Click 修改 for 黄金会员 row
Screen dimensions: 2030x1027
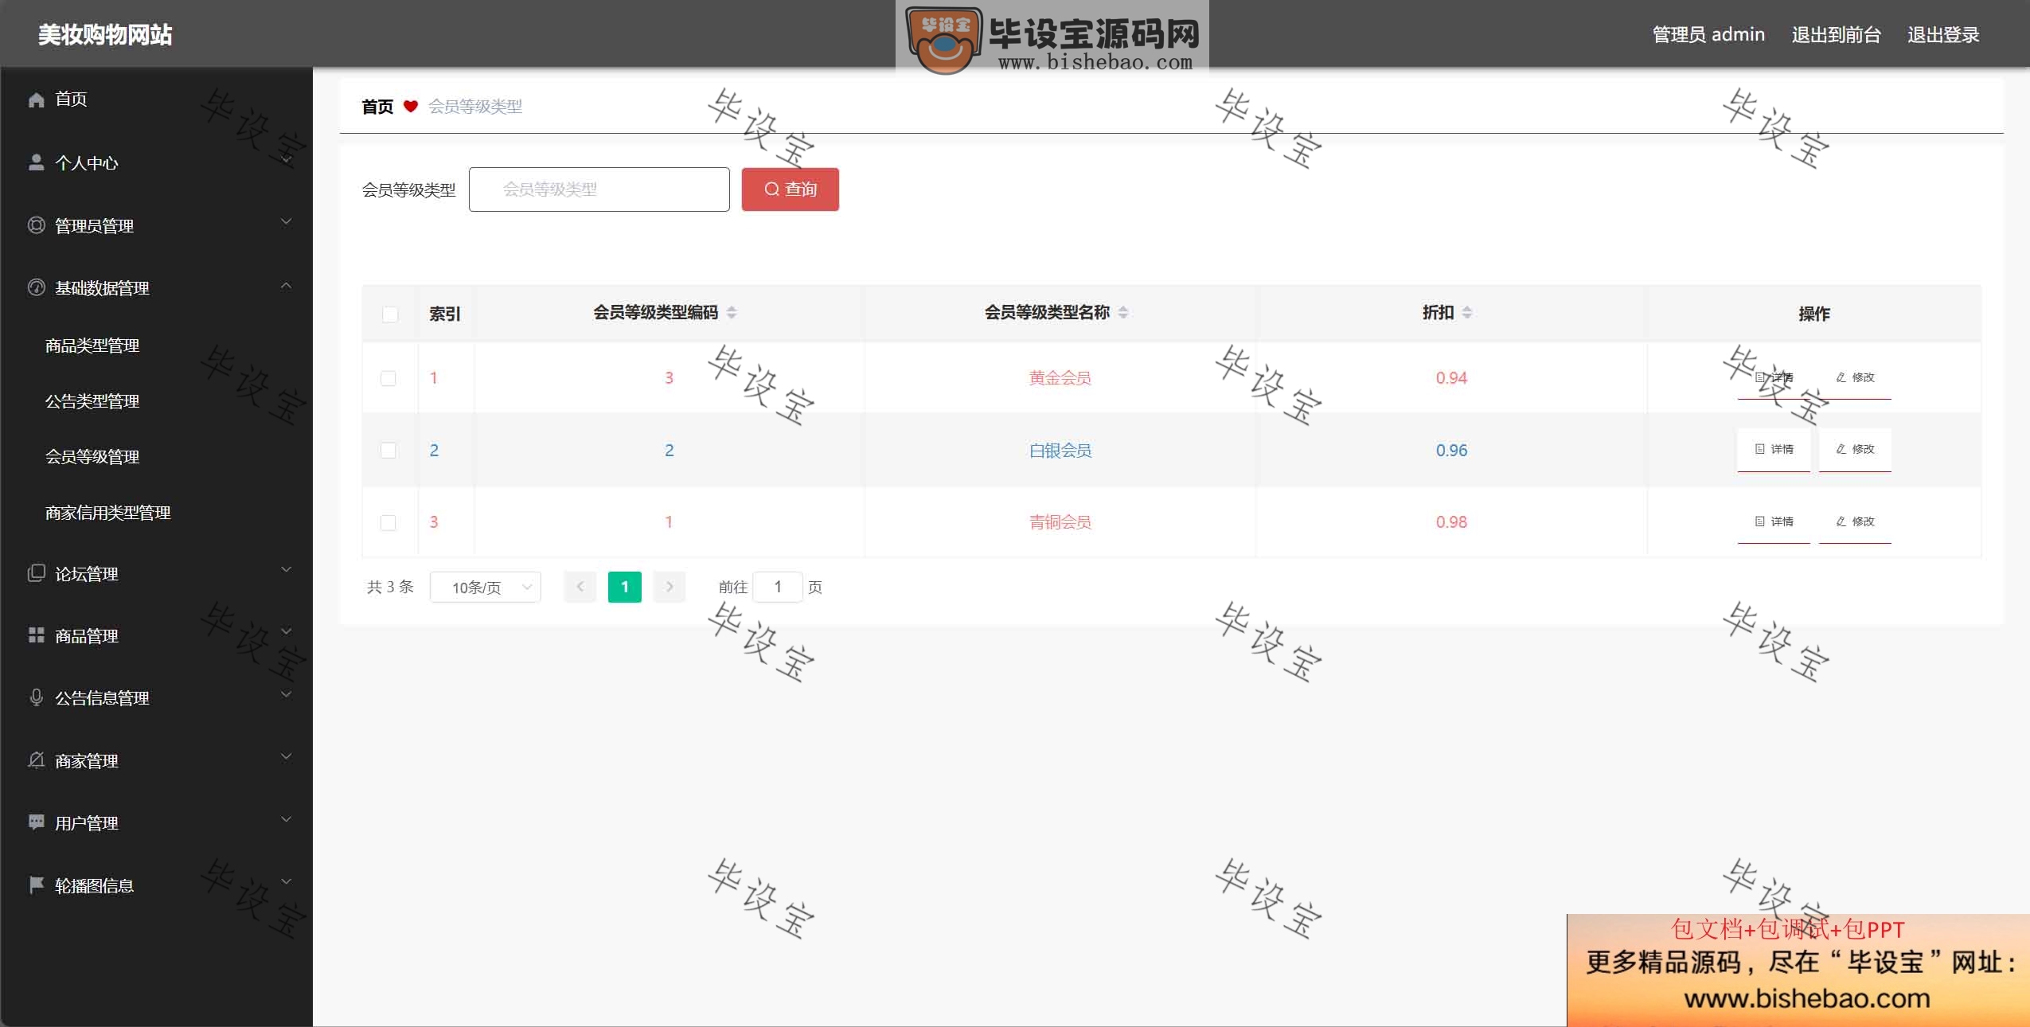pos(1855,377)
